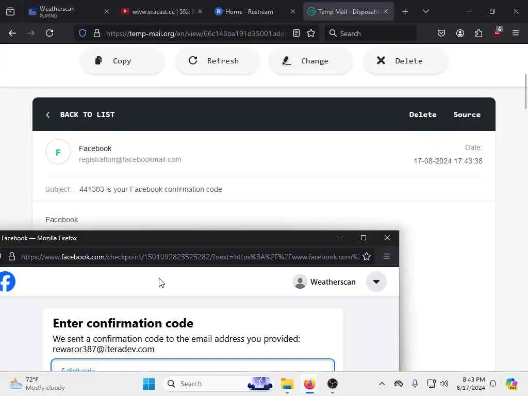Open the Copilot icon in taskbar
This screenshot has width=528, height=396.
[x=511, y=384]
